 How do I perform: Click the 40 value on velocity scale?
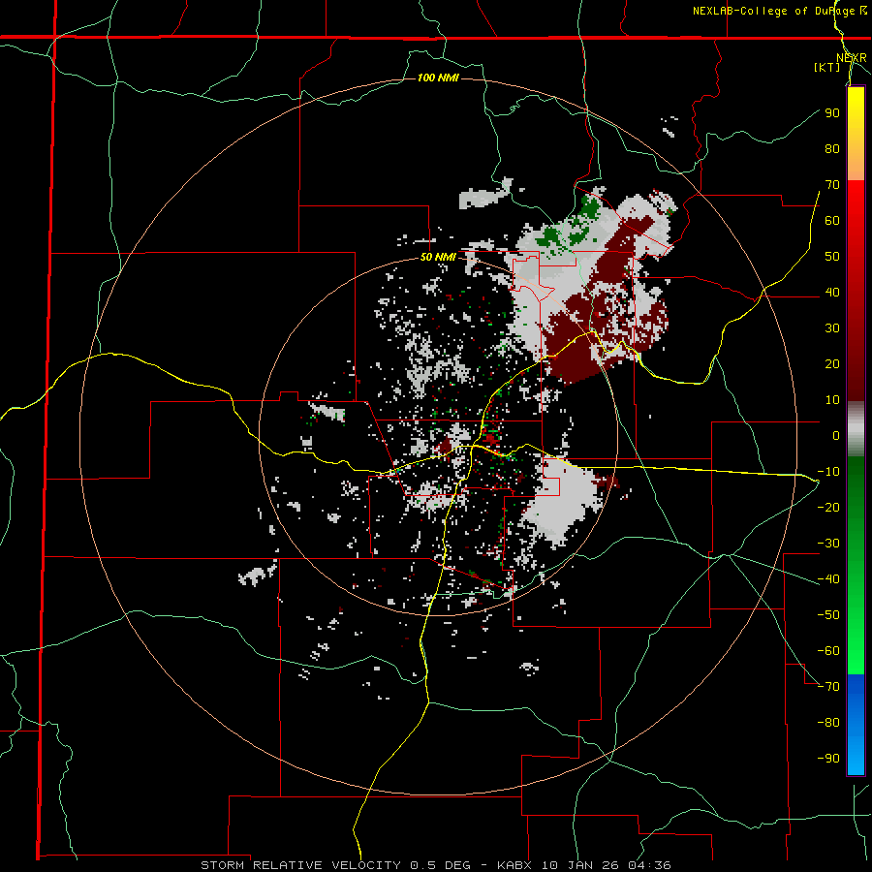832,293
